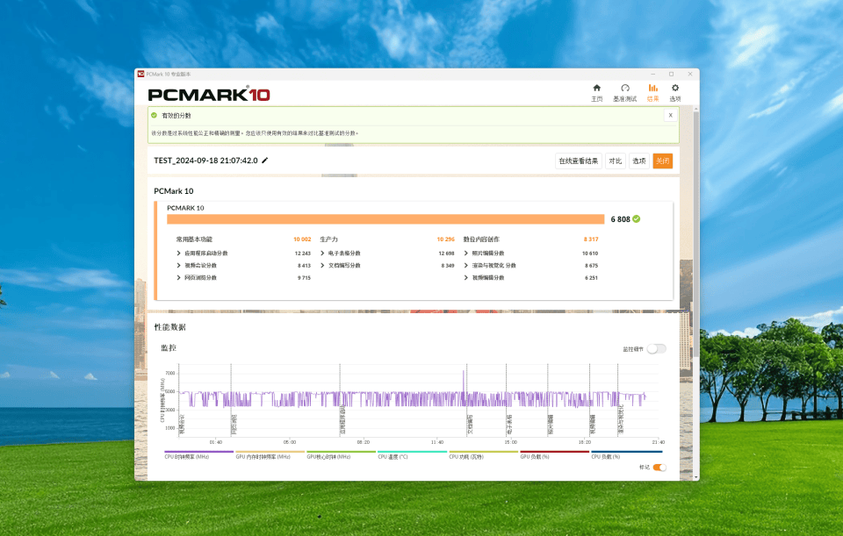Click the 性能数据 section heading
The height and width of the screenshot is (536, 843).
169,327
